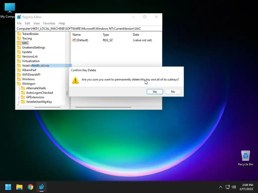The height and width of the screenshot is (193, 258).
Task: Minimize the Registry Editor window
Action: tap(134, 17)
